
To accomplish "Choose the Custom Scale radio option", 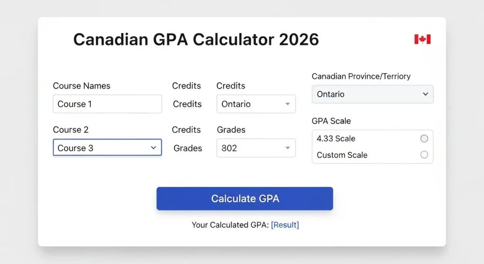I will pyautogui.click(x=424, y=155).
